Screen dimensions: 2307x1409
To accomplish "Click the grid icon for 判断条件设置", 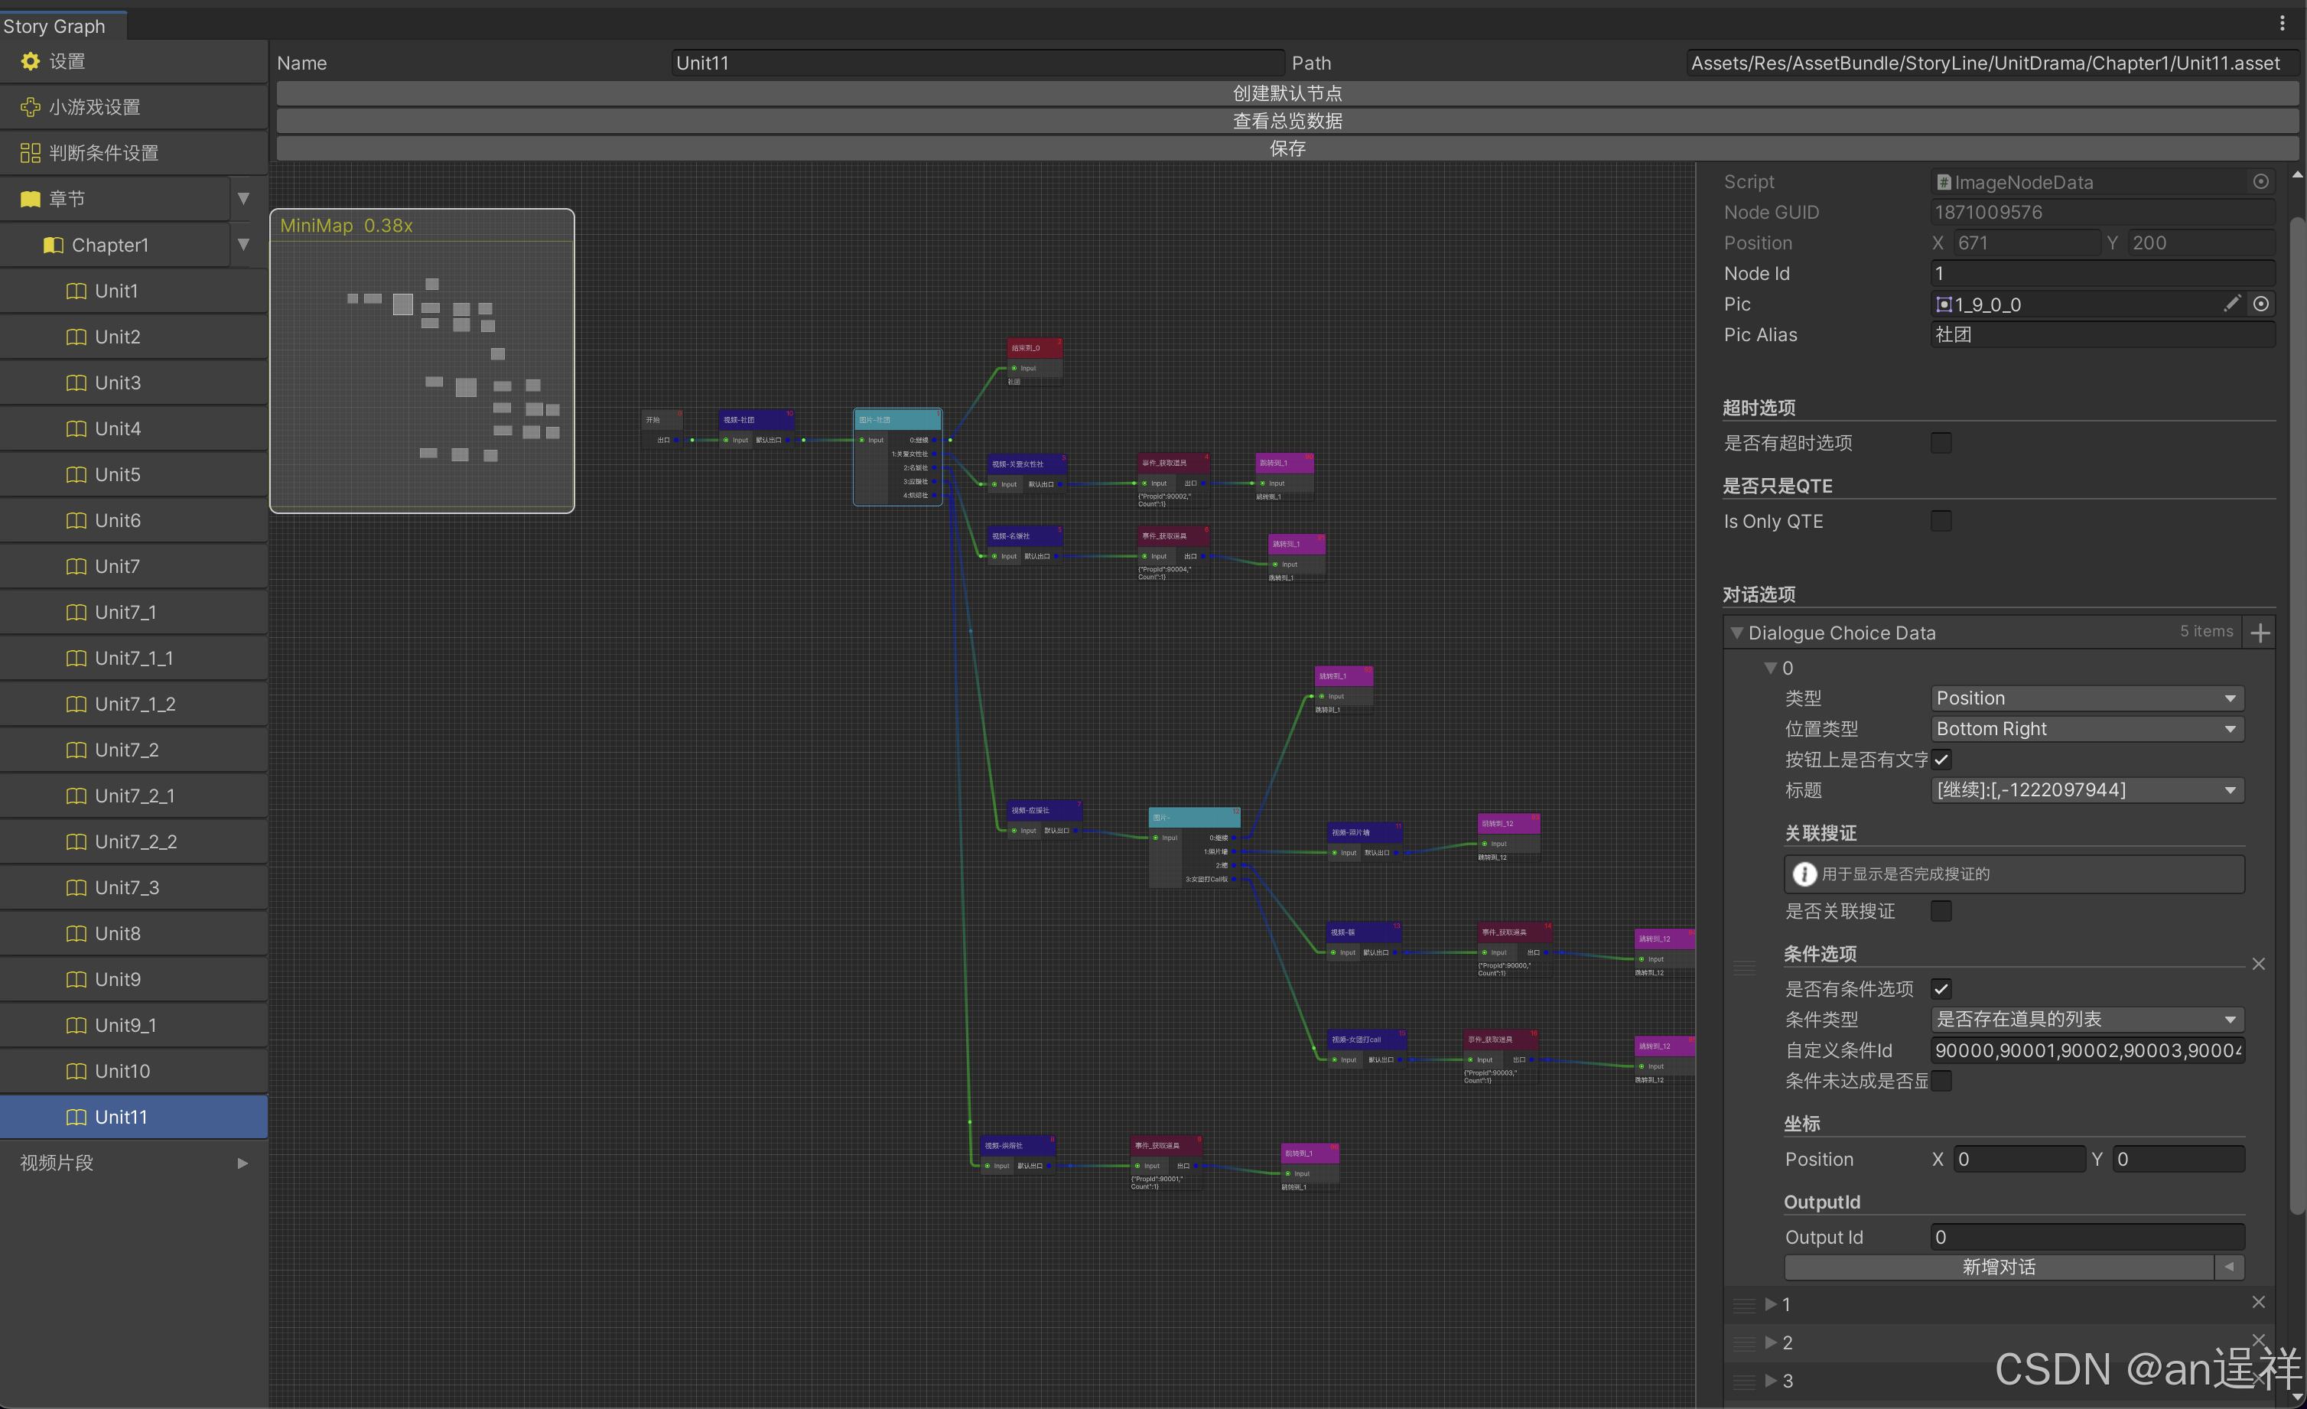I will coord(30,152).
